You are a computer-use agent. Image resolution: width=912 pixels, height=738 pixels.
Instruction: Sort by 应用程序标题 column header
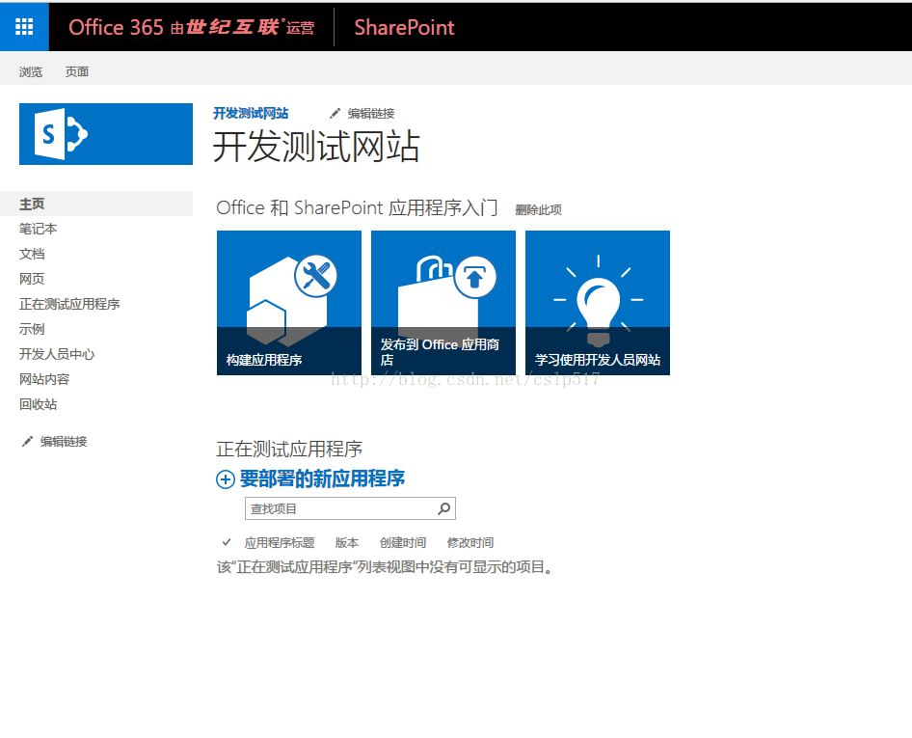280,543
